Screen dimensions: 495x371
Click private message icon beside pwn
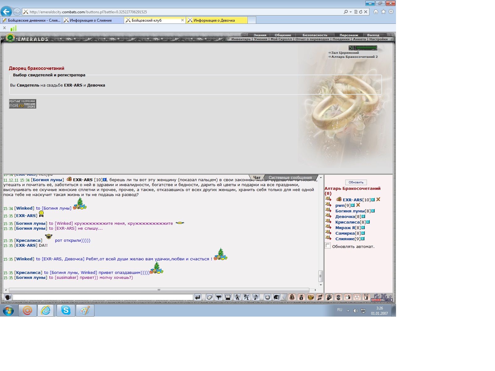(328, 205)
